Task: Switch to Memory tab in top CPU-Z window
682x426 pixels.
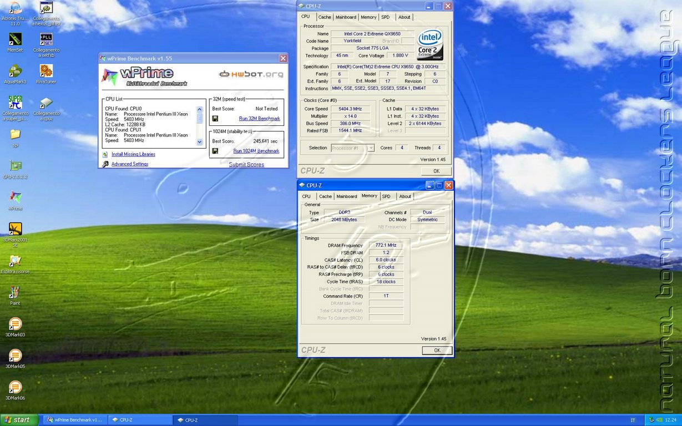Action: pyautogui.click(x=368, y=17)
